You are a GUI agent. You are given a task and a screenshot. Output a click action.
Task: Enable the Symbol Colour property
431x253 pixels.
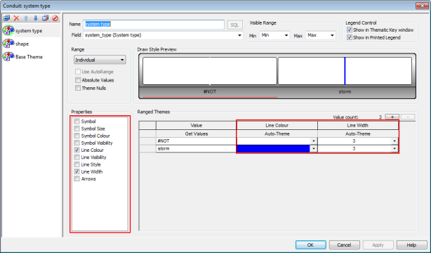pyautogui.click(x=77, y=136)
